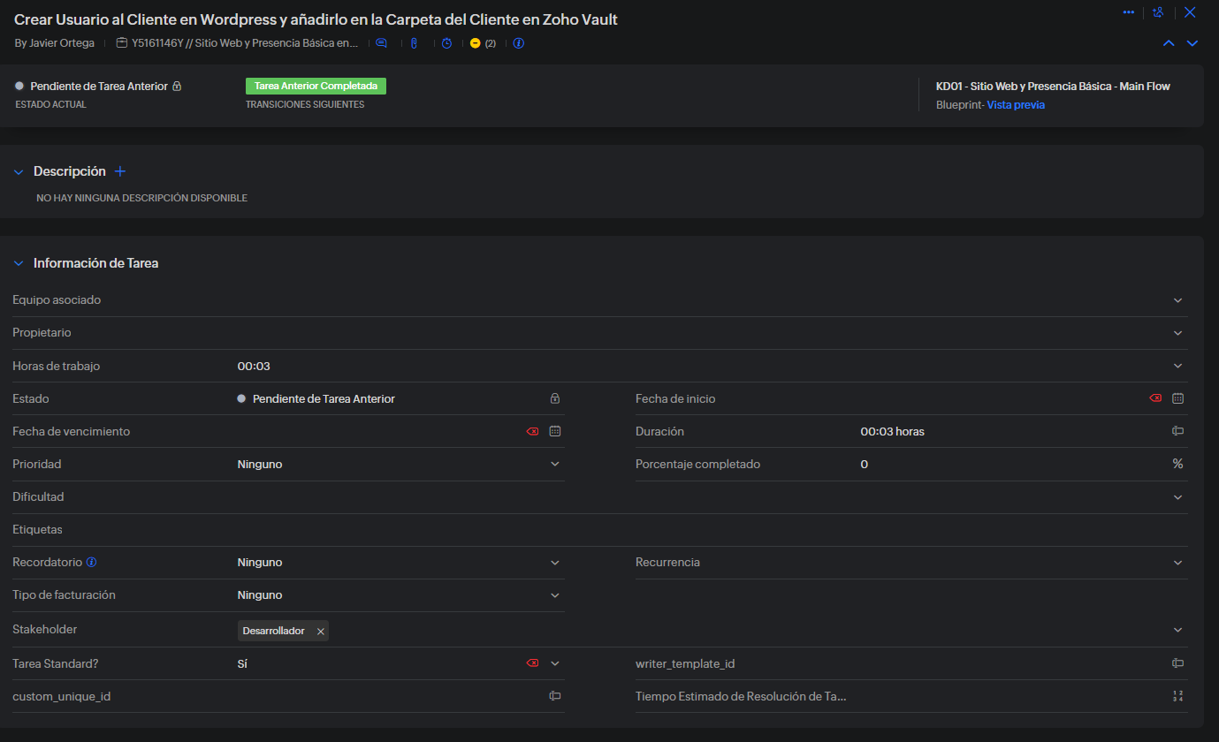Open the timer stopwatch icon
The width and height of the screenshot is (1219, 742).
pos(446,43)
